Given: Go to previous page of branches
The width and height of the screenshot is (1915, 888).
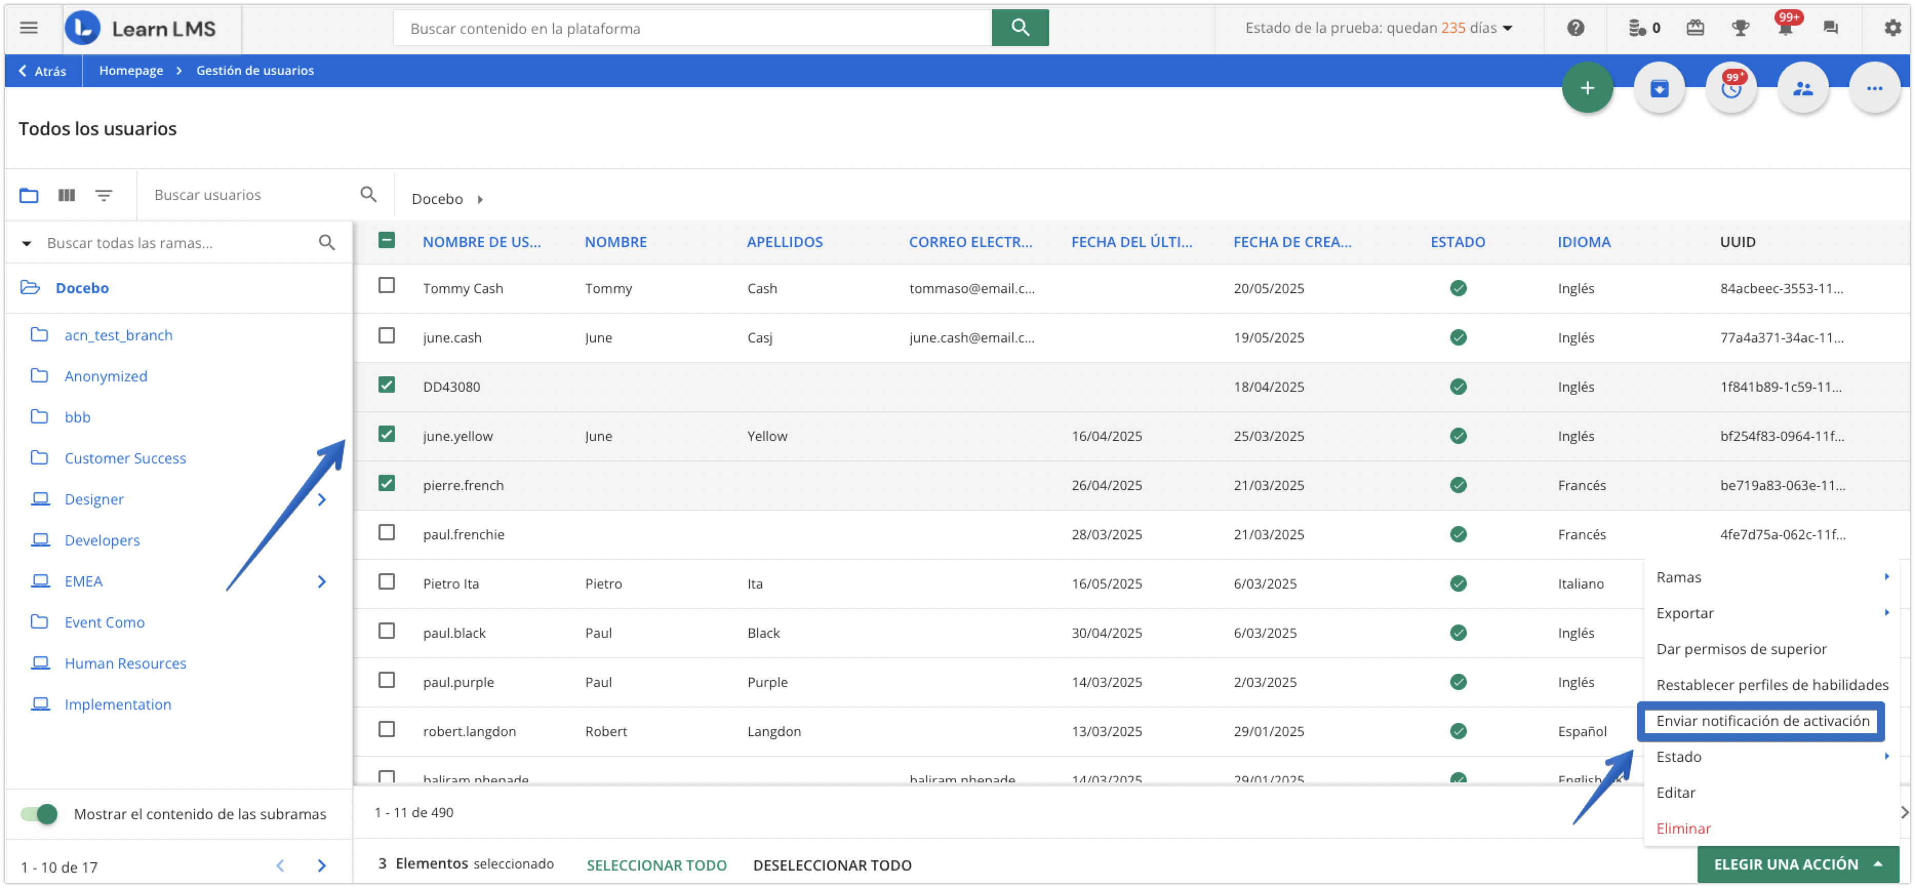Looking at the screenshot, I should click(280, 866).
